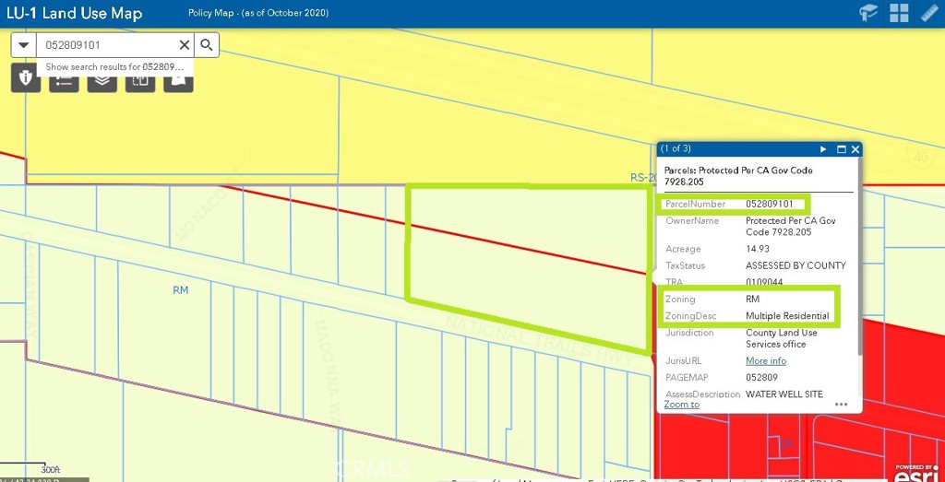Open the Legend list widget

[64, 80]
